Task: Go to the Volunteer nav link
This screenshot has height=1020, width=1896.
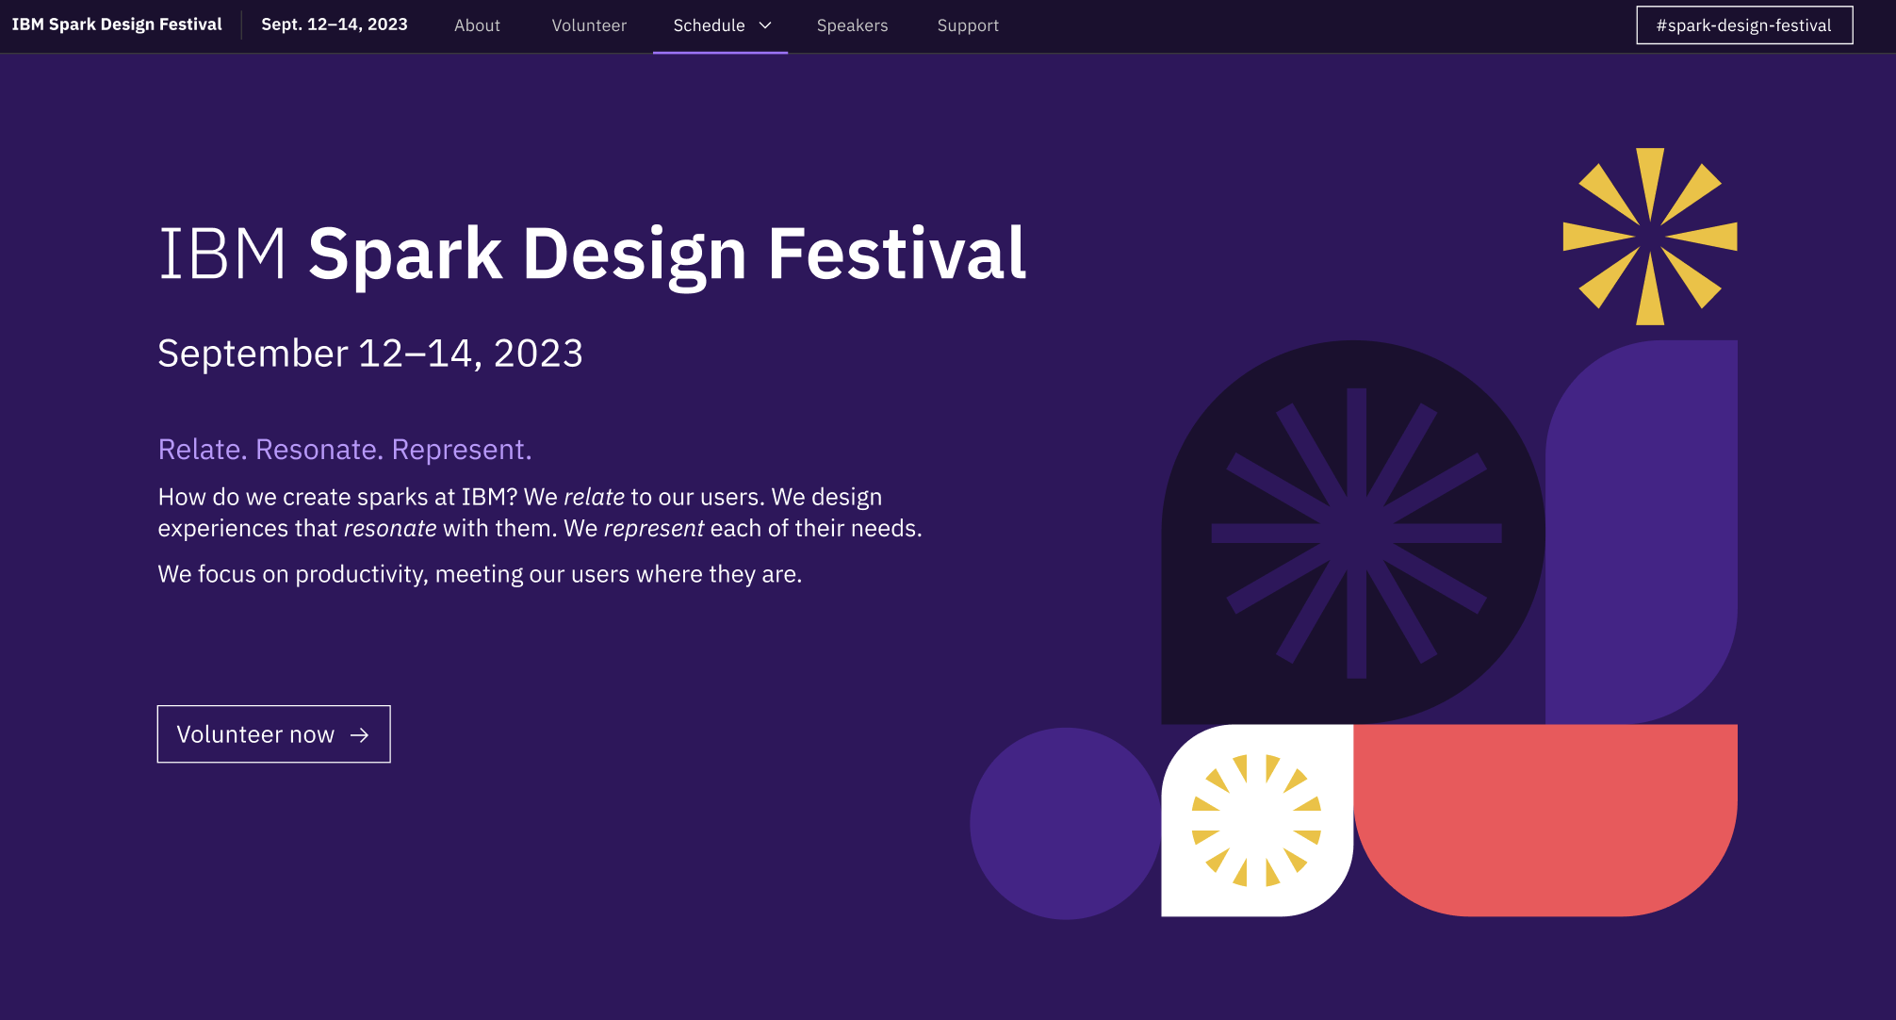Action: click(x=589, y=25)
